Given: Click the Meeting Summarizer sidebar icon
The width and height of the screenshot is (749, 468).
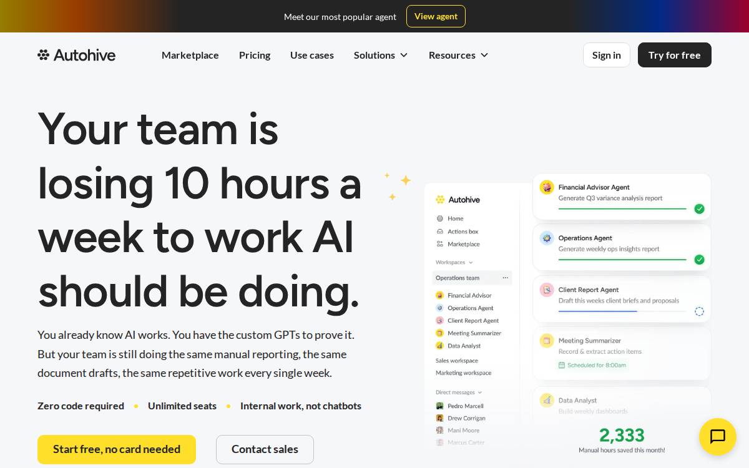Looking at the screenshot, I should point(439,333).
